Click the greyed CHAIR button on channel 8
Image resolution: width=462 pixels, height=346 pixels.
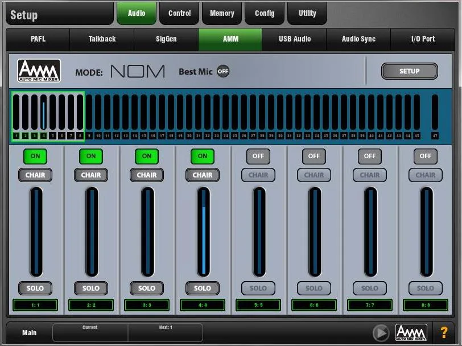click(425, 175)
